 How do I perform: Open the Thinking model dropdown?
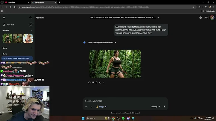155,107
